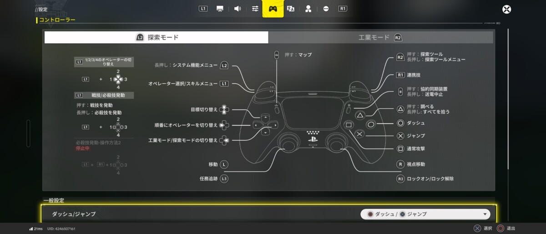
Task: Switch to the 探索モード tab
Action: (x=157, y=37)
